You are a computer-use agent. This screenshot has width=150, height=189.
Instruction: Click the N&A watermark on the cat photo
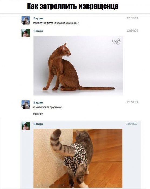[x=117, y=41]
